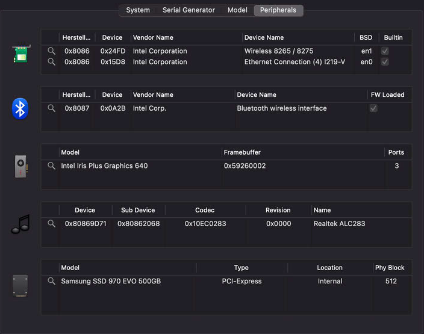Select the Peripherals tab
424x334 pixels.
278,10
